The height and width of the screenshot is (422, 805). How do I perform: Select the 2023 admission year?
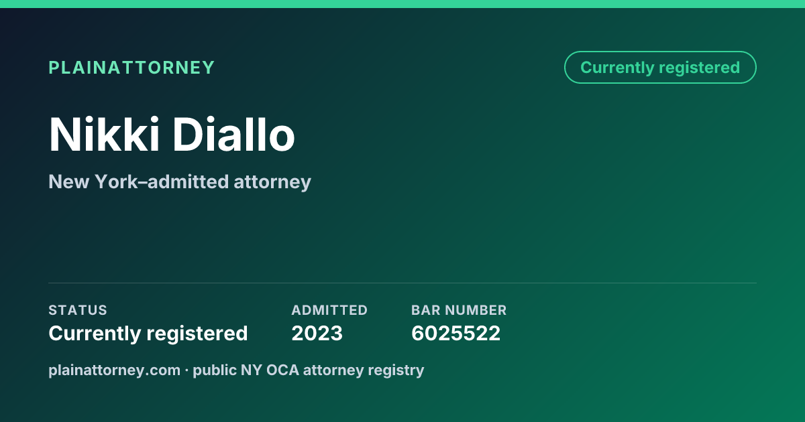317,333
